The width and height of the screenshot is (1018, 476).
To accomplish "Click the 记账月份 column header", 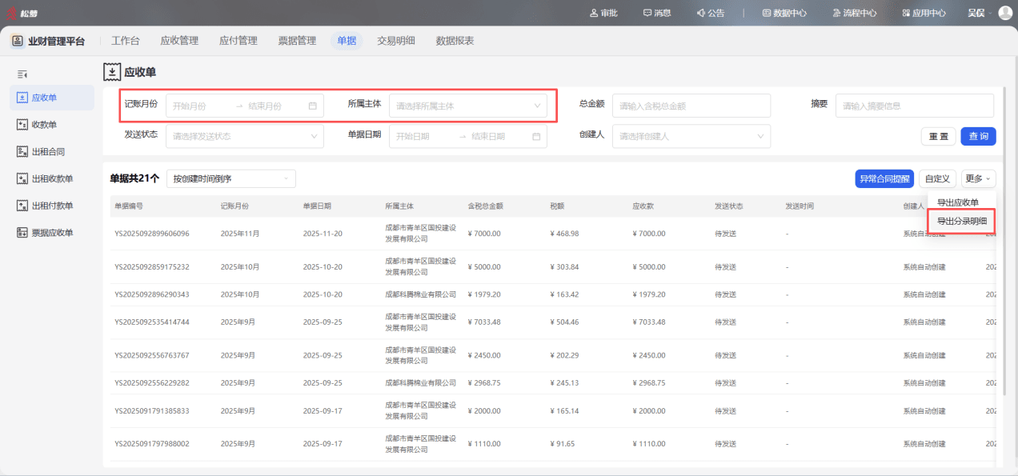I will 235,206.
